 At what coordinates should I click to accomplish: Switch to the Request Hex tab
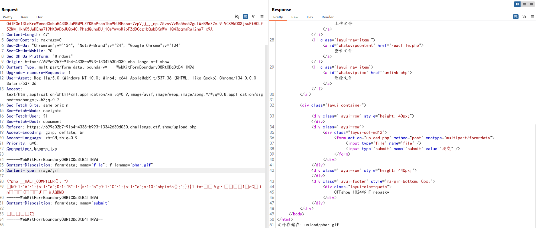[39, 17]
